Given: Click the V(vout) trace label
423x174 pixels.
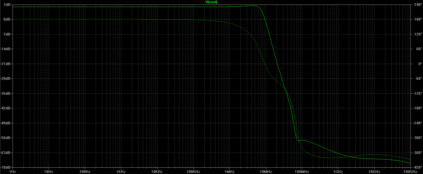Looking at the screenshot, I should point(211,2).
